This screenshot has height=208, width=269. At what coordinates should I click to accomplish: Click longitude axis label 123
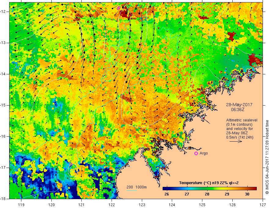coord(142,205)
